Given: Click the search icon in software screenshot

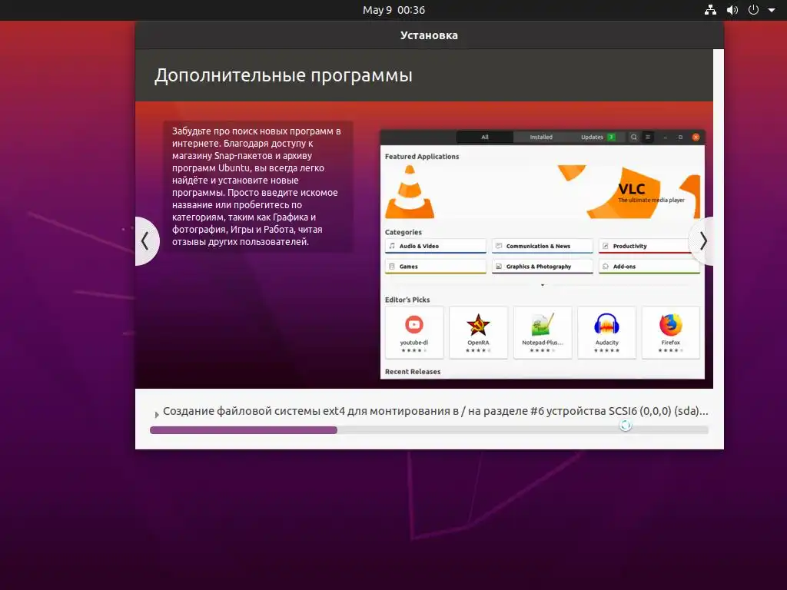Looking at the screenshot, I should (x=634, y=137).
